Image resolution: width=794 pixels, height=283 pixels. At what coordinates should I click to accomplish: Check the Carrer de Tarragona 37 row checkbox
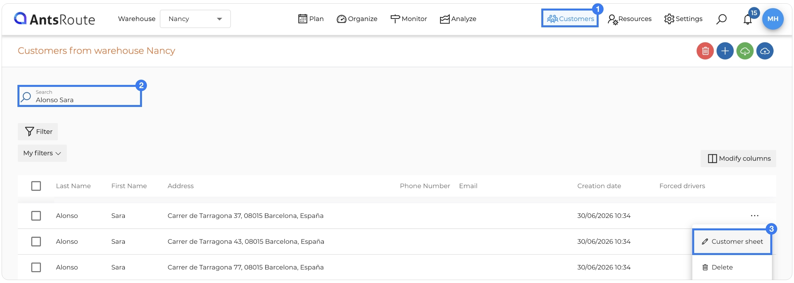point(36,216)
